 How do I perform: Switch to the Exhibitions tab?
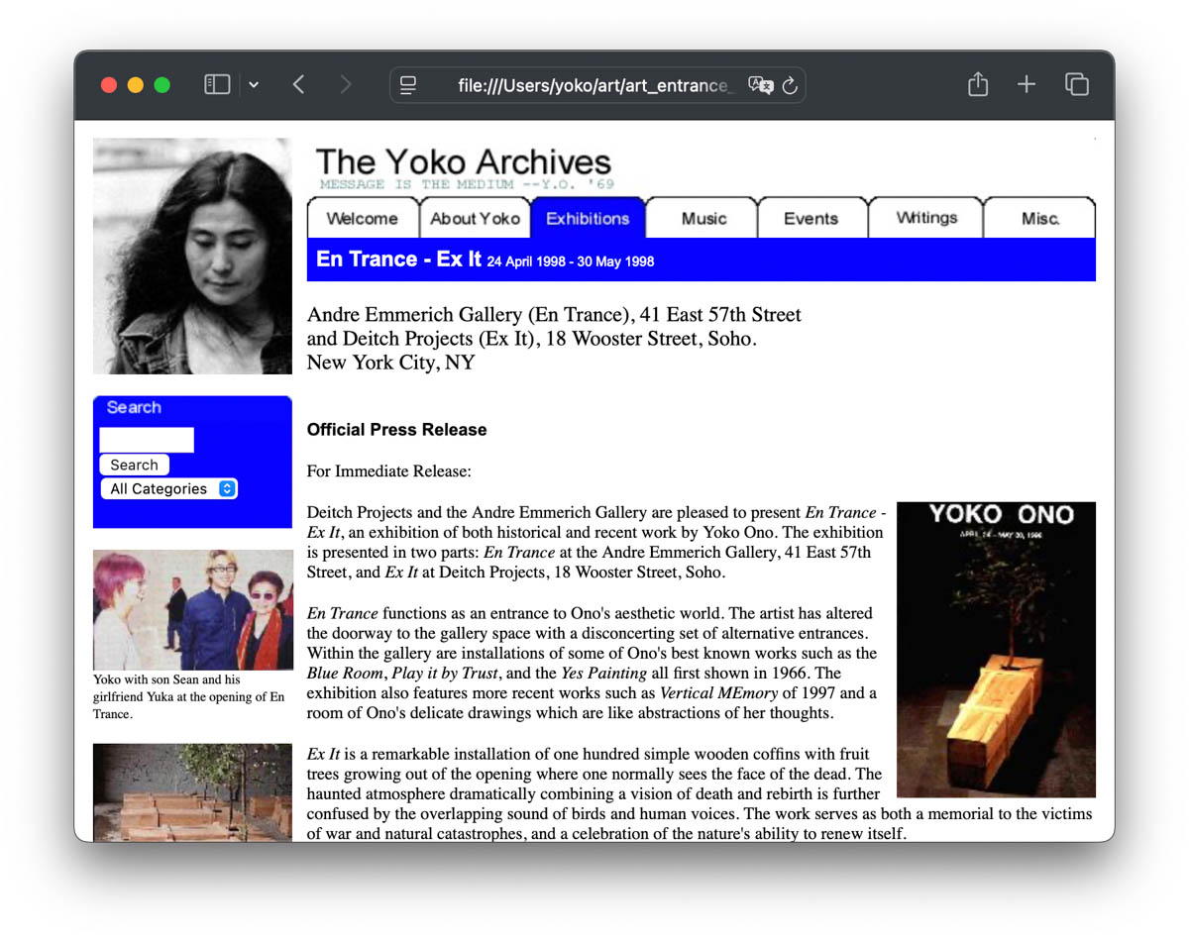coord(587,217)
